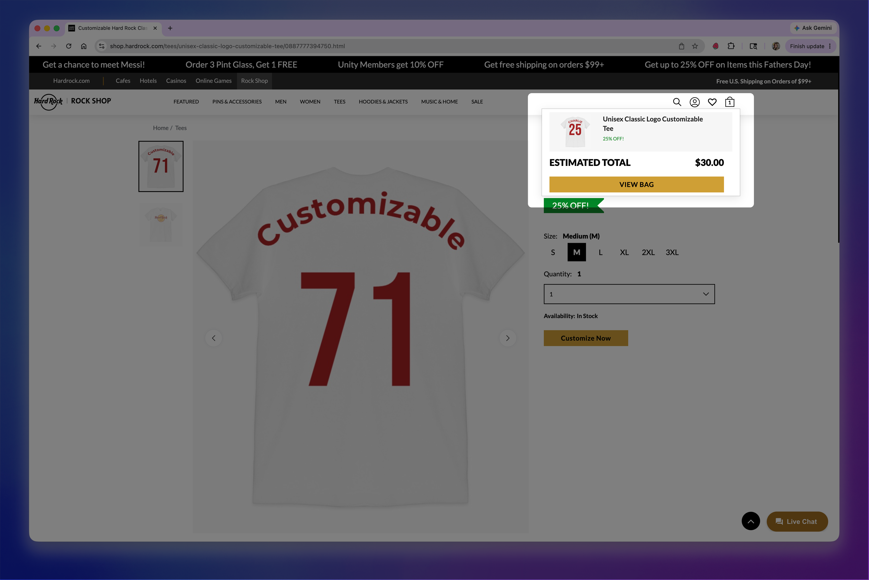Open WOMEN menu
The width and height of the screenshot is (869, 580).
[x=310, y=102]
